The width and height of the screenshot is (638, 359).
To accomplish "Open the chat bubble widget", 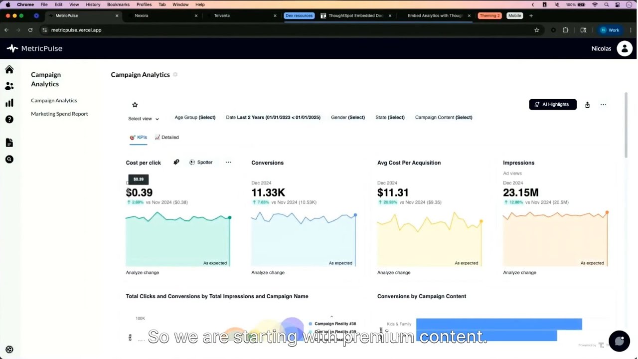I will (619, 341).
